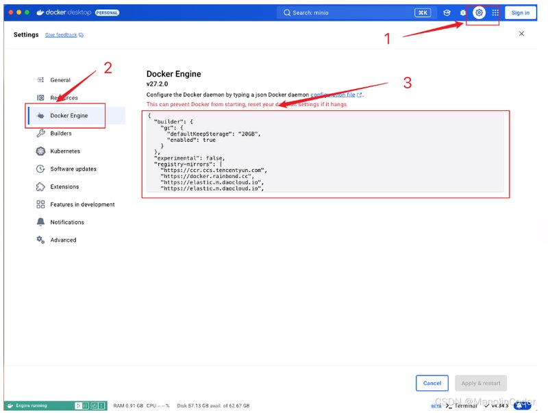Open the engine more-options menu icon
Screen dimensions: 548x413
point(101,405)
